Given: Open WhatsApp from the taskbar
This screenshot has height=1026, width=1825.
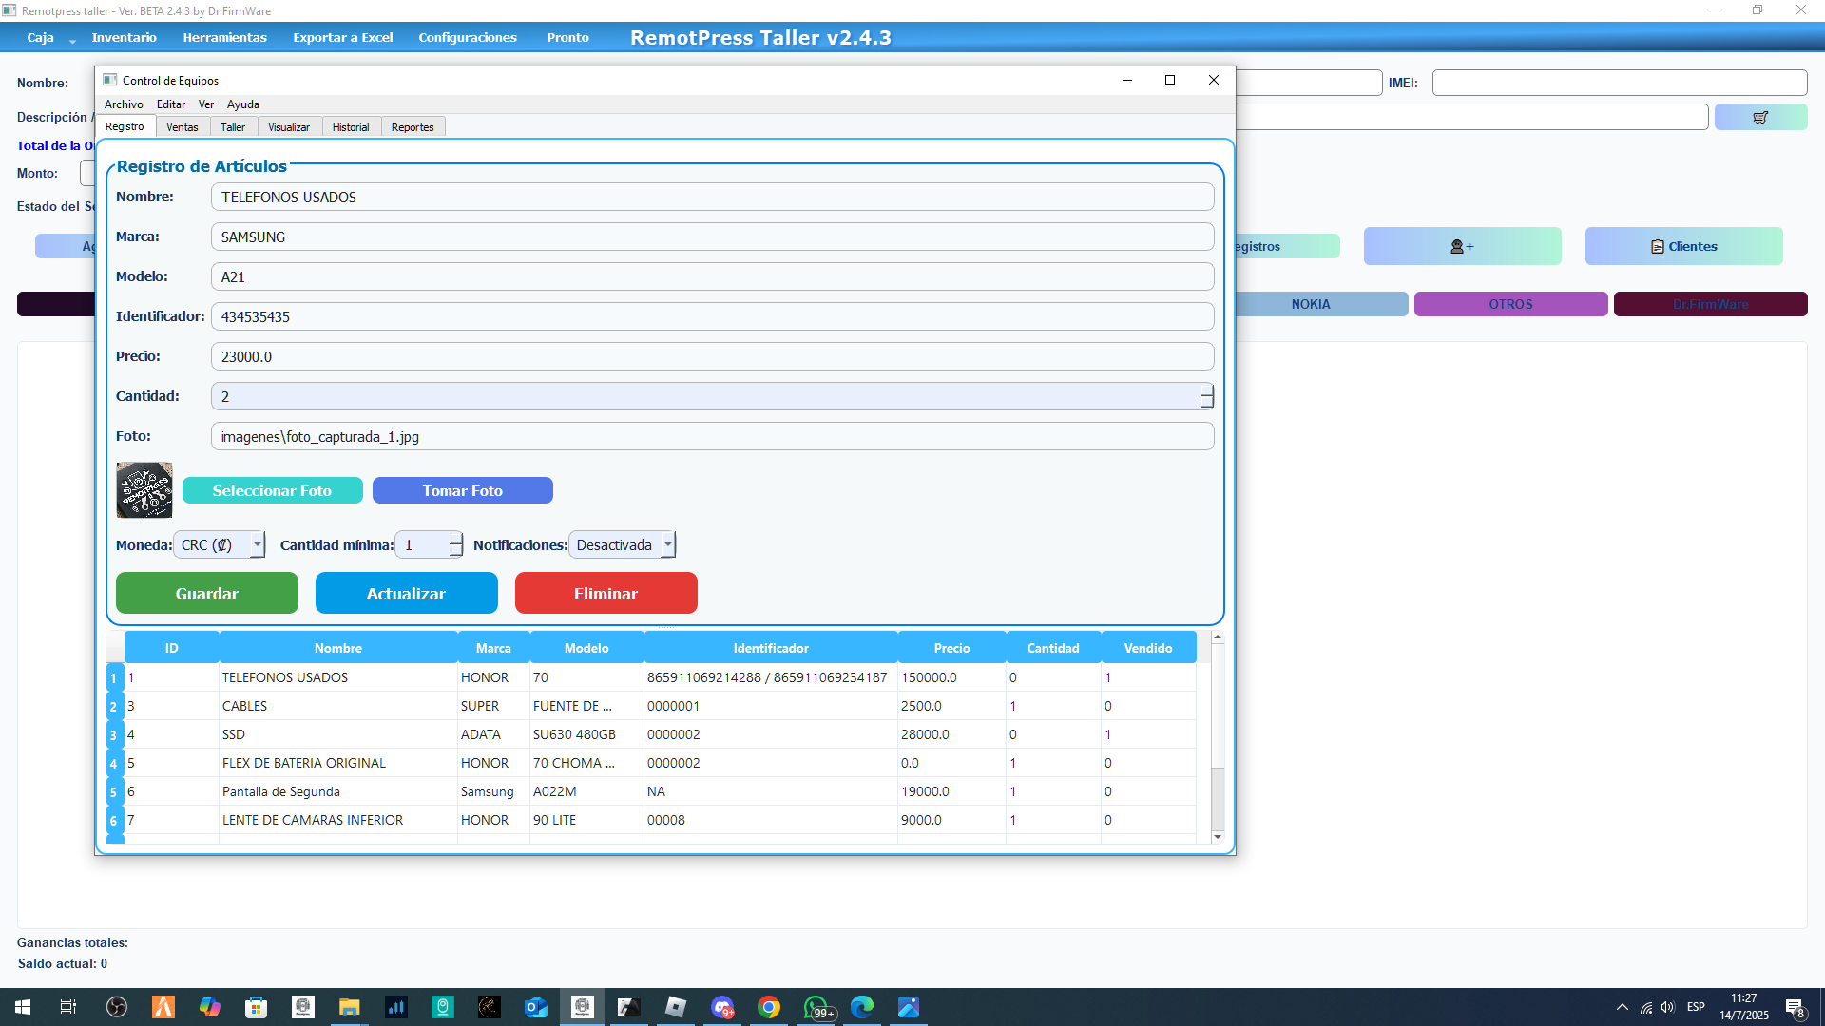Looking at the screenshot, I should pyautogui.click(x=817, y=1007).
